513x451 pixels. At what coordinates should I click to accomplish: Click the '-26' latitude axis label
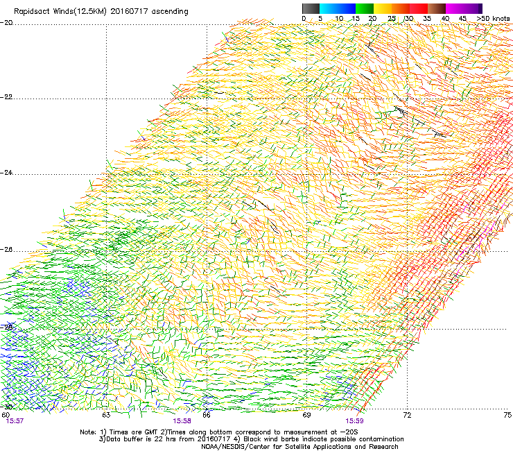point(6,250)
